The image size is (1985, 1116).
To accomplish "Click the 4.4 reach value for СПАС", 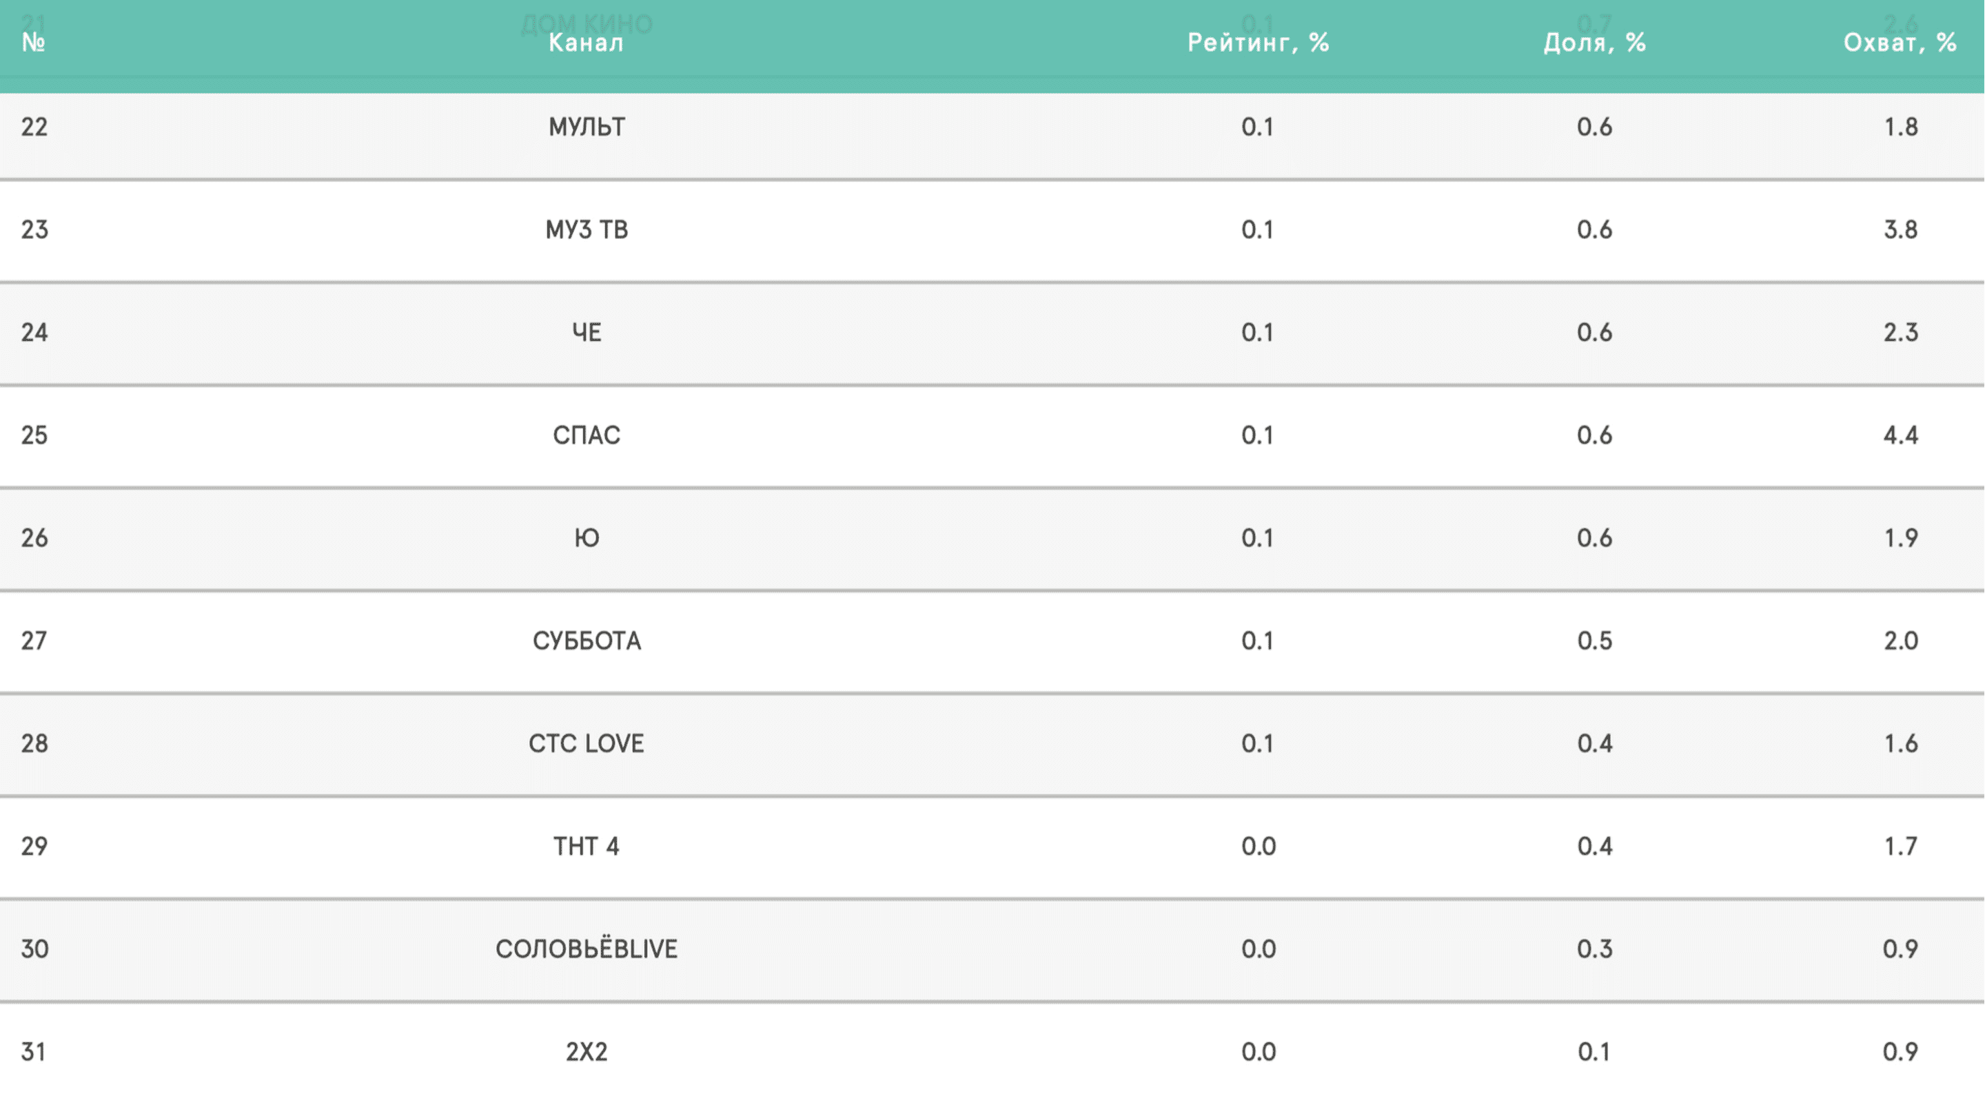I will pos(1900,435).
